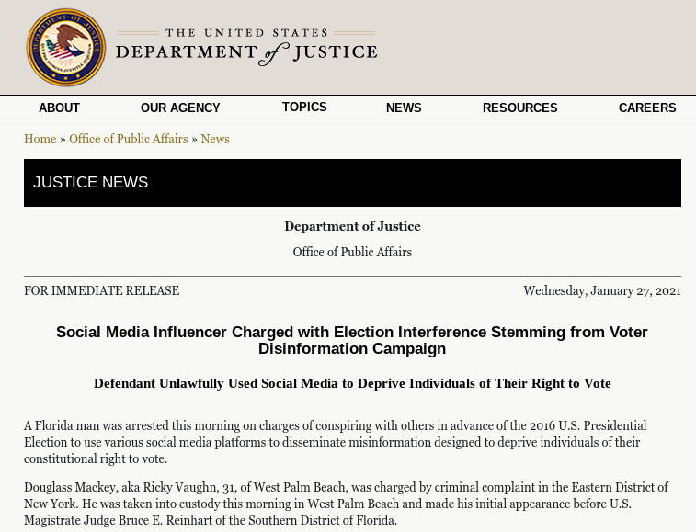
Task: Open the OUR AGENCY menu
Action: (180, 108)
